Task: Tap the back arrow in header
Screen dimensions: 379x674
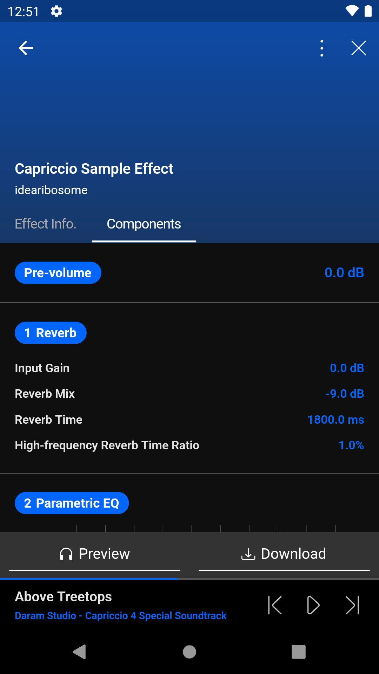Action: click(26, 48)
